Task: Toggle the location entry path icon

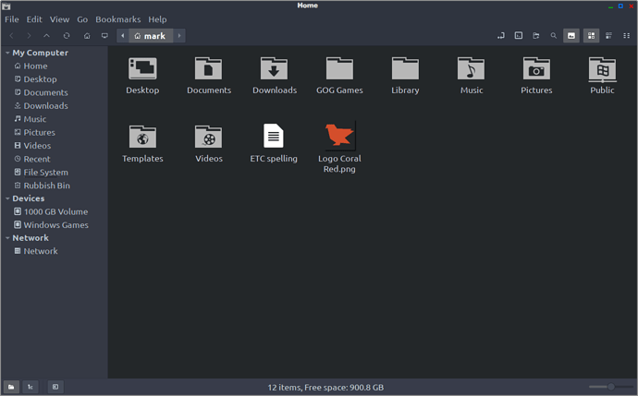Action: tap(501, 36)
